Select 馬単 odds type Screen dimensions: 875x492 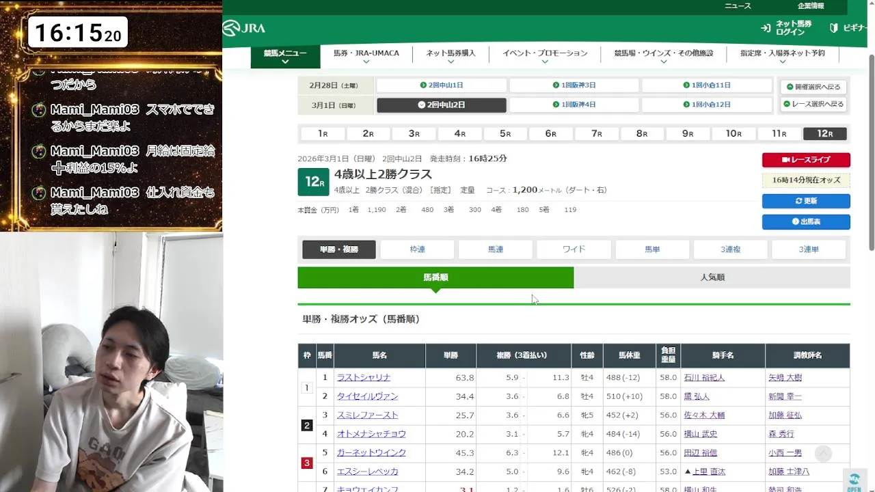[x=652, y=249]
